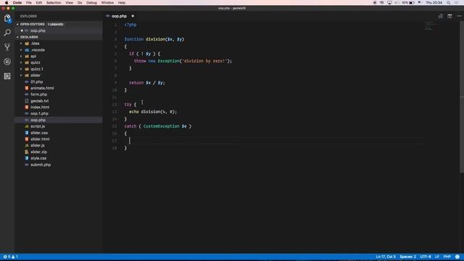The height and width of the screenshot is (261, 464).
Task: Open Spotlight search in menu bar
Action: [x=449, y=3]
